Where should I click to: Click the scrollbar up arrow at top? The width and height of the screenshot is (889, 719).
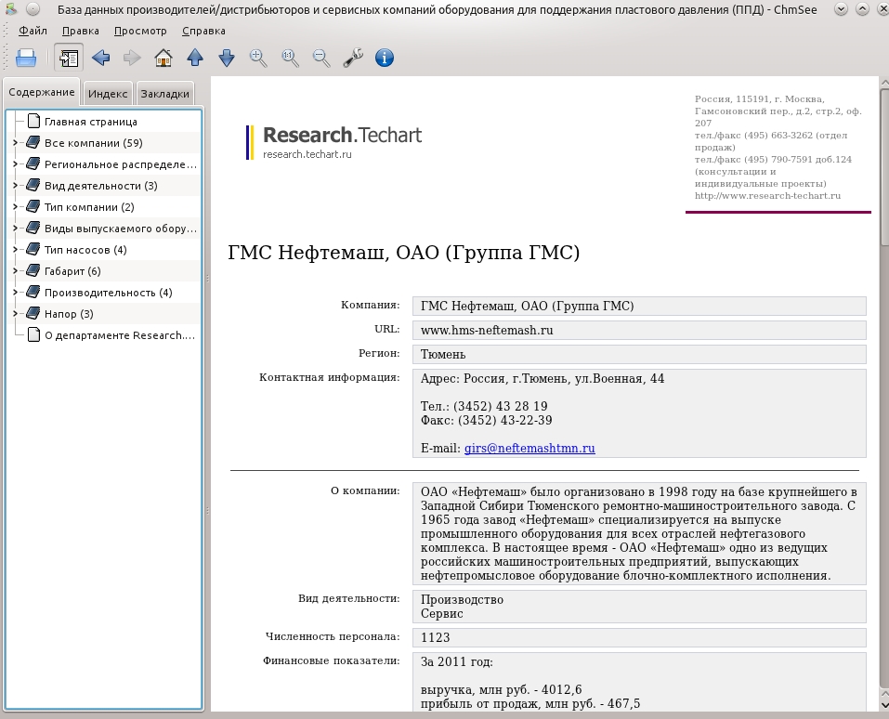pyautogui.click(x=884, y=83)
